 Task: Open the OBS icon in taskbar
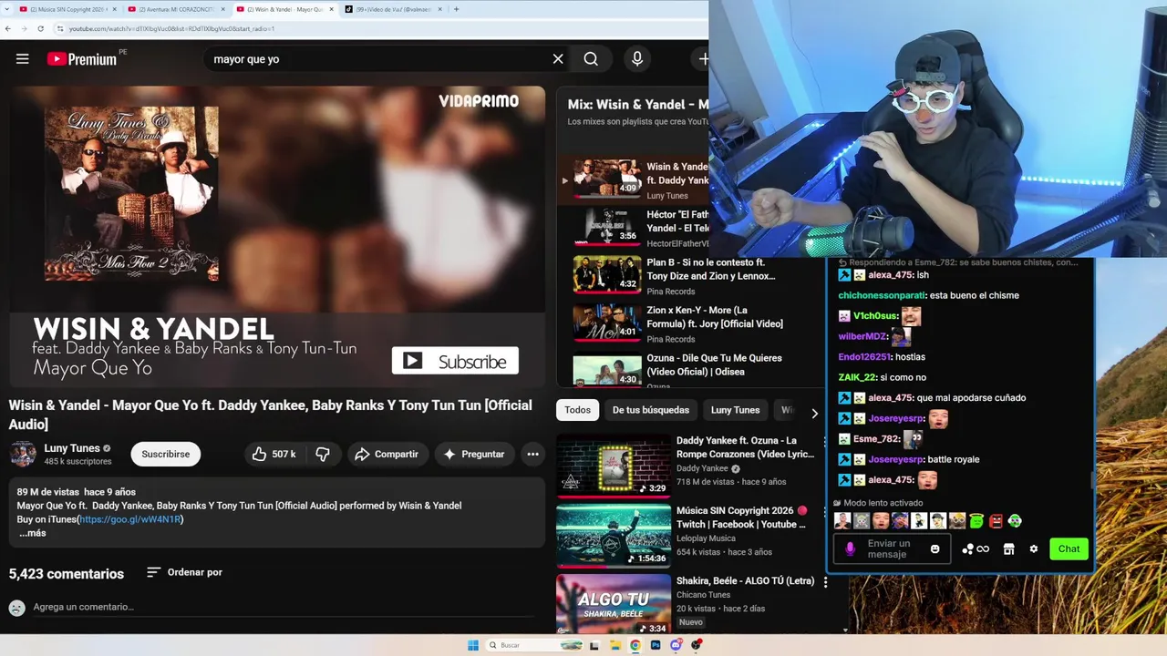pyautogui.click(x=697, y=645)
